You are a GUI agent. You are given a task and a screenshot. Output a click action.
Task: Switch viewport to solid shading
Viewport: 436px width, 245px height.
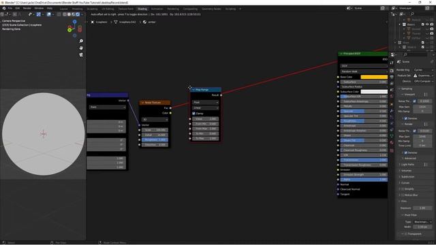click(69, 14)
